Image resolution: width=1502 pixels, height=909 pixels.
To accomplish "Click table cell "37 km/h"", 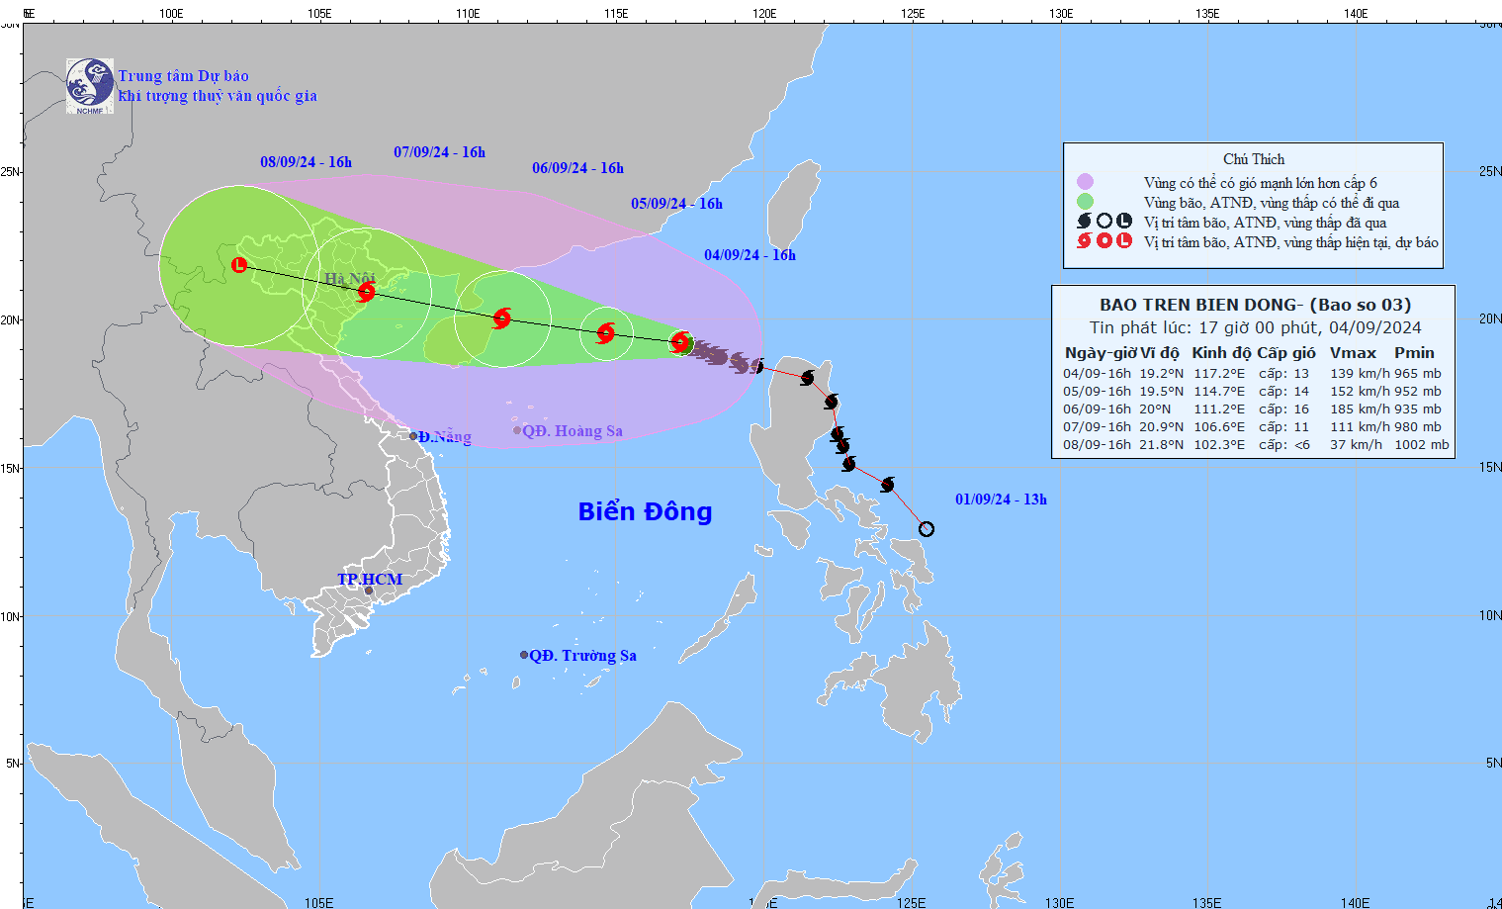I will point(1356,445).
